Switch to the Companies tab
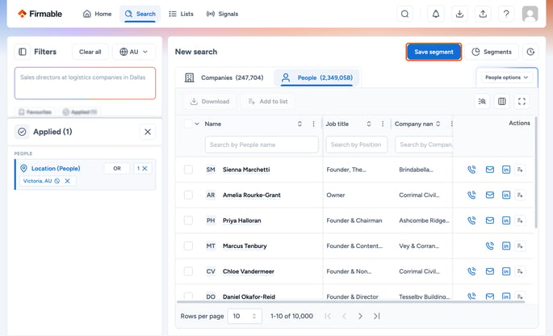 click(x=224, y=78)
